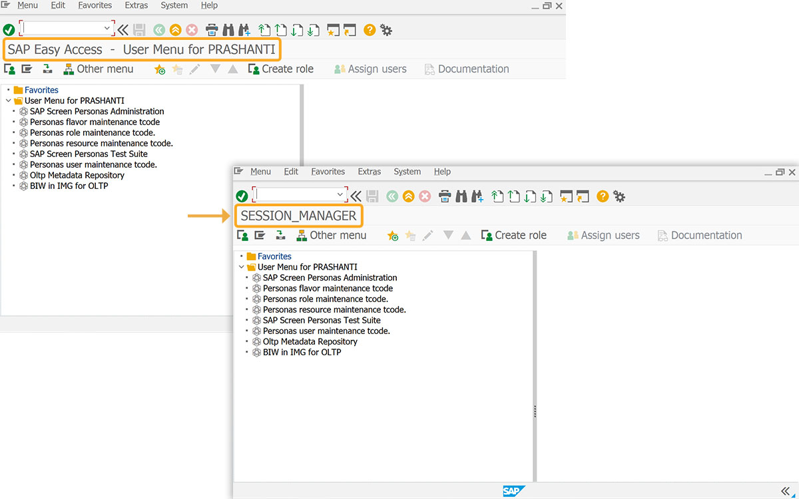Click the Print icon in SAP Easy Access toolbar
Screen dimensions: 799x499
[212, 30]
